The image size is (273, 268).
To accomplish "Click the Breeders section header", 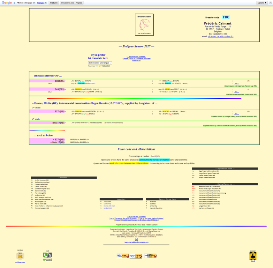I will [x=64, y=178].
